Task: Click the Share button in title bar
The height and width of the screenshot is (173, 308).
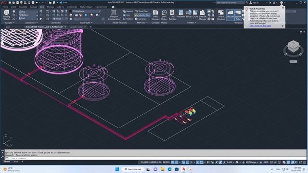Action: point(63,2)
